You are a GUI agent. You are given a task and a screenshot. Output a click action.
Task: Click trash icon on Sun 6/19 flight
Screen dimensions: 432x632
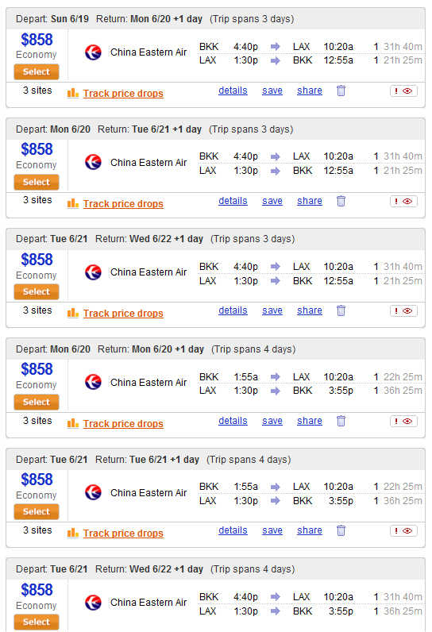(341, 91)
